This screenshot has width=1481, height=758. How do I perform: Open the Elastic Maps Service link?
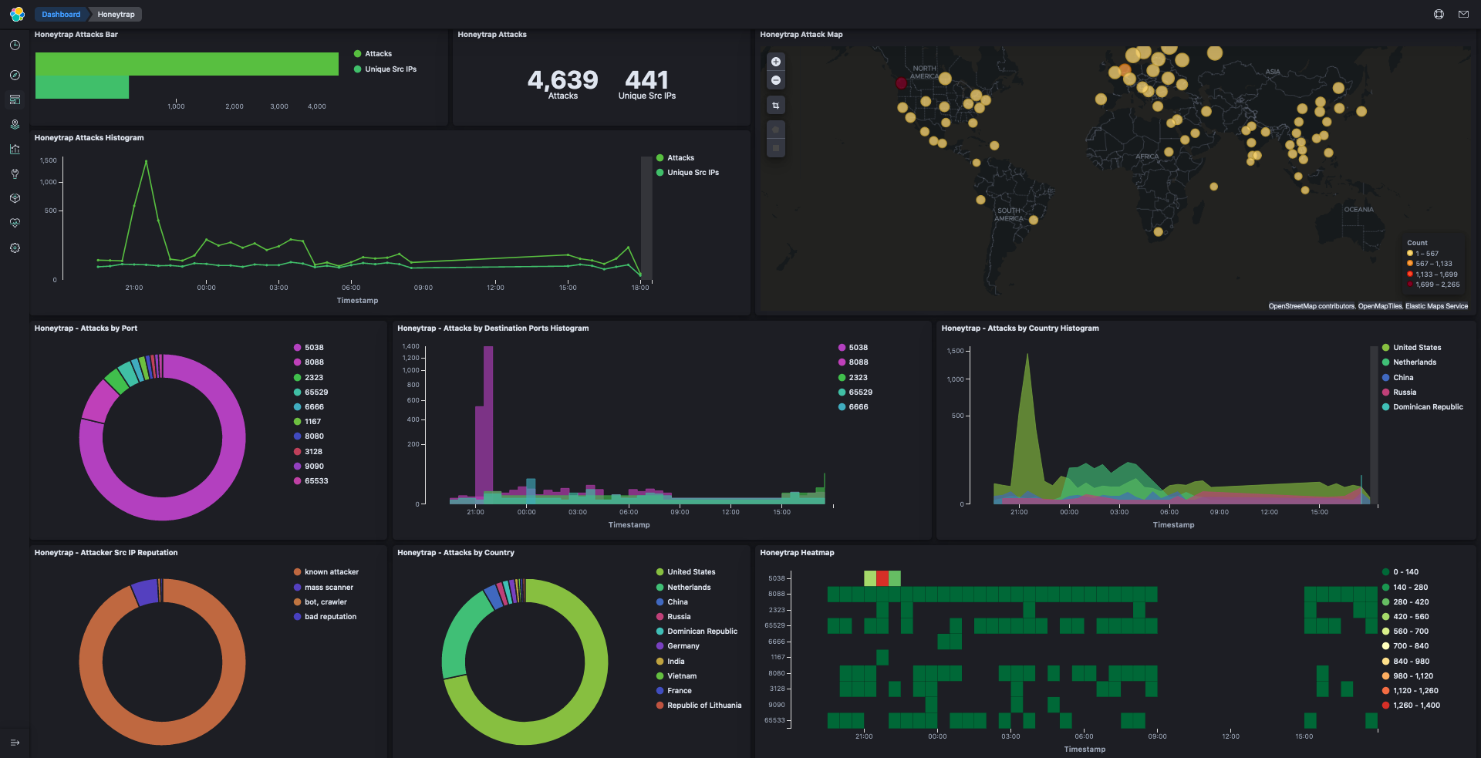tap(1436, 306)
